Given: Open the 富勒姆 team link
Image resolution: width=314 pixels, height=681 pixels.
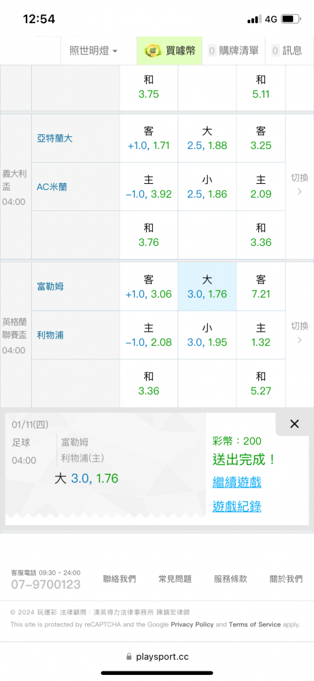Looking at the screenshot, I should pyautogui.click(x=50, y=287).
